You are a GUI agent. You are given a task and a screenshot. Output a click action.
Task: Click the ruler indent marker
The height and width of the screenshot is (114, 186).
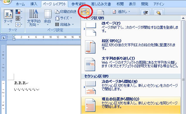[x=14, y=37]
